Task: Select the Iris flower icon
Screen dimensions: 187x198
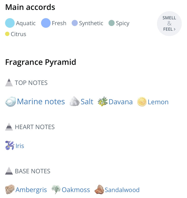Action: (10, 145)
